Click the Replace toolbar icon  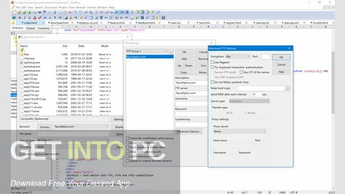[x=91, y=12]
